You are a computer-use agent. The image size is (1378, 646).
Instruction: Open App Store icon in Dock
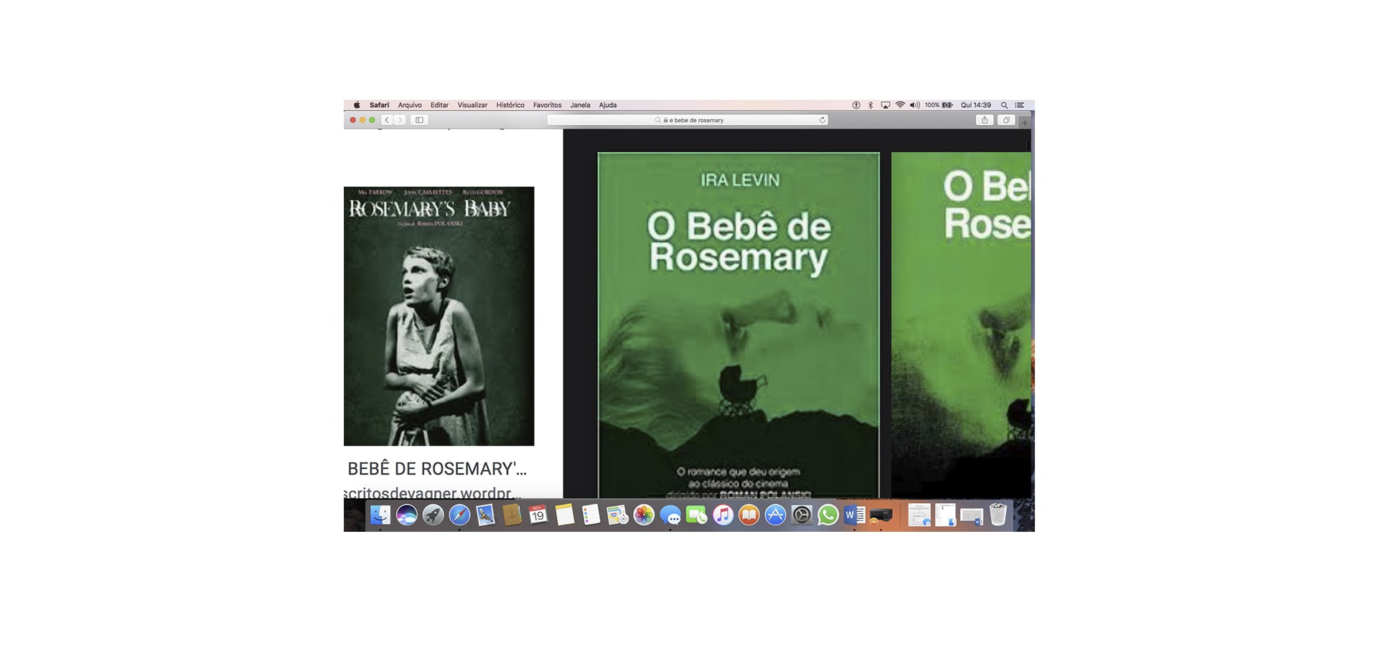tap(775, 515)
